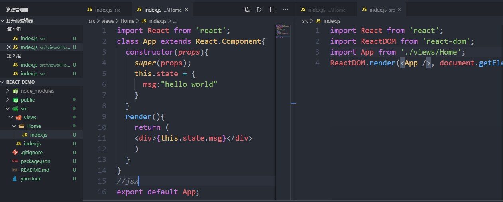503x202 pixels.
Task: Switch to the first index.js src tab
Action: (107, 10)
